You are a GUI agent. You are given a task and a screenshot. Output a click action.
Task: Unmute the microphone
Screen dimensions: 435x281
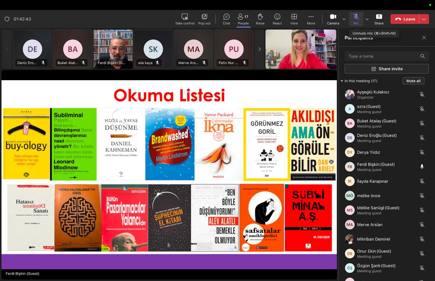(x=356, y=19)
